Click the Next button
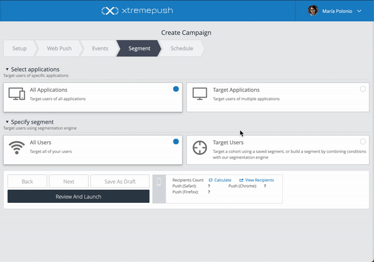 click(69, 182)
